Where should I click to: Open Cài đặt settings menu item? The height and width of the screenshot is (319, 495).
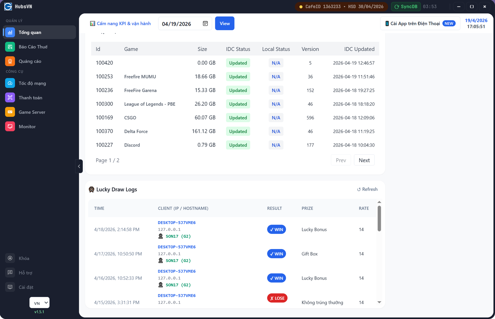click(x=26, y=287)
